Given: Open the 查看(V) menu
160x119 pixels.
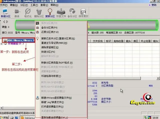Looking at the screenshot, I should (44, 5).
